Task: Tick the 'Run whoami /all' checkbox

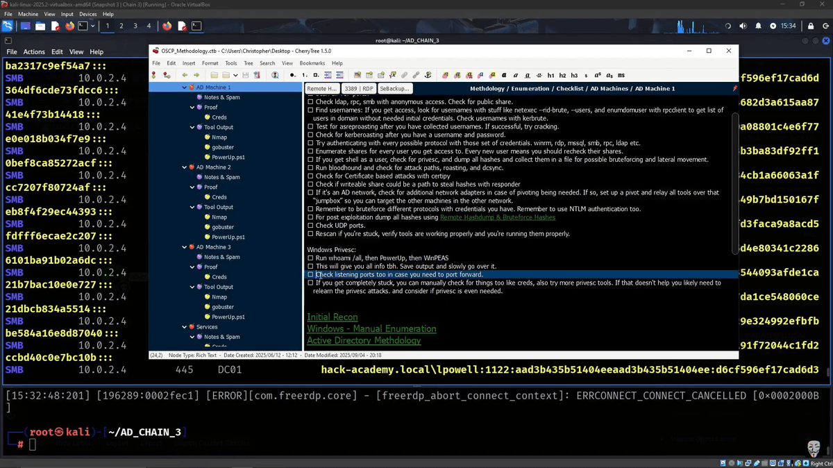Action: click(x=310, y=258)
